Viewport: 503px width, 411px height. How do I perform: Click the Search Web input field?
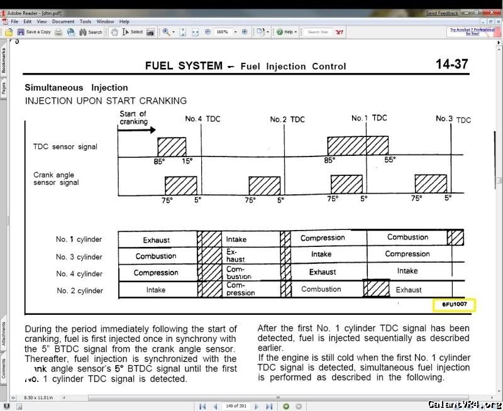point(318,32)
